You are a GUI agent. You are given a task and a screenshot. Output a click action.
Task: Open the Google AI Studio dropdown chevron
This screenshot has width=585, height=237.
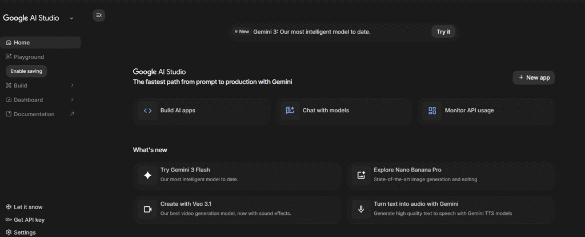(x=71, y=18)
